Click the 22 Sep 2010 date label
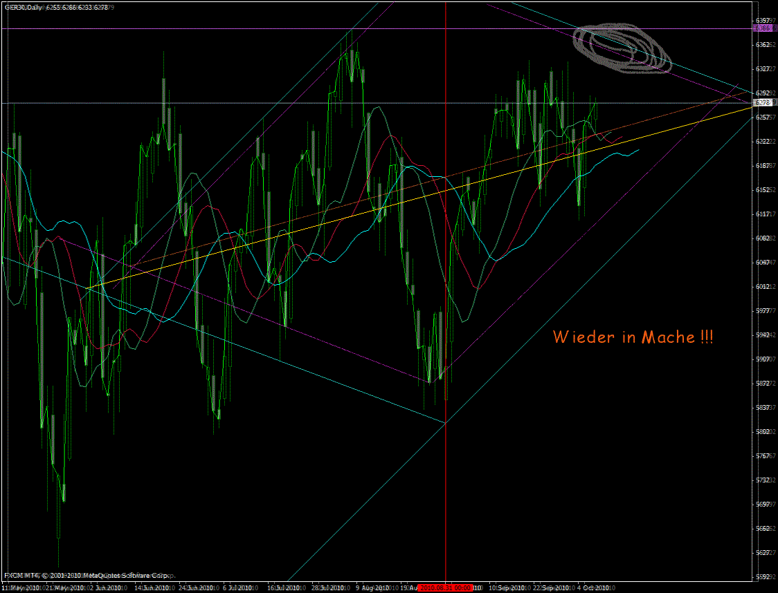The height and width of the screenshot is (593, 778). point(551,587)
